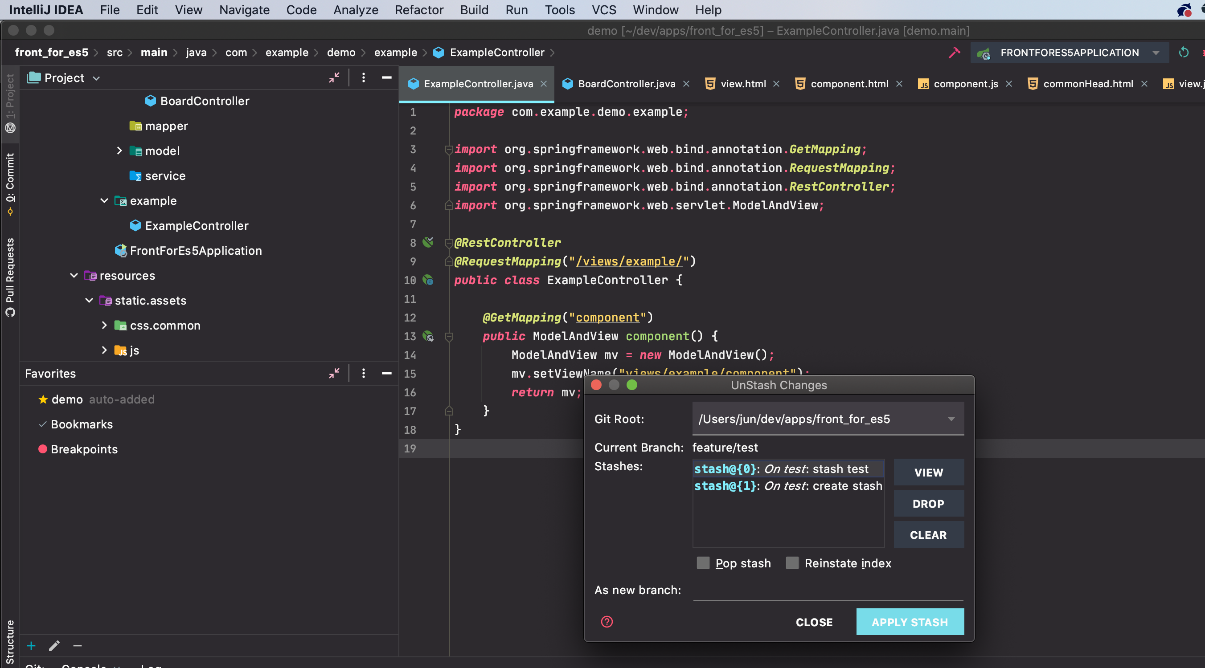Open the Analyze menu
Screen dimensions: 1205x668
pos(356,10)
